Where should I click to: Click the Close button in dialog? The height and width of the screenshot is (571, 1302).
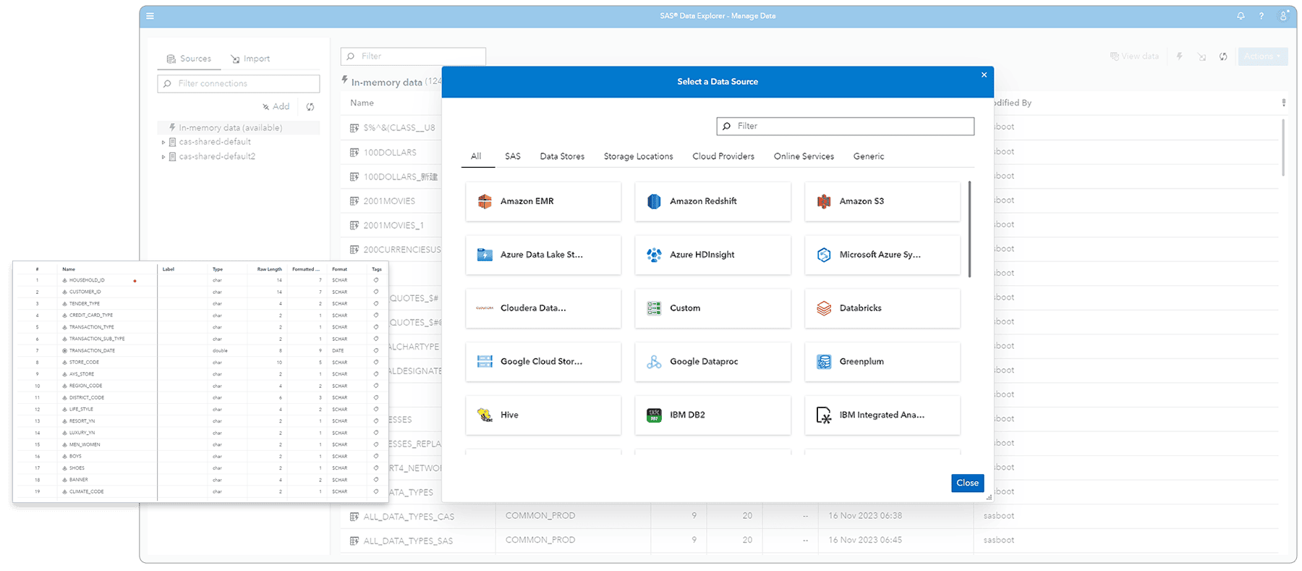[968, 483]
